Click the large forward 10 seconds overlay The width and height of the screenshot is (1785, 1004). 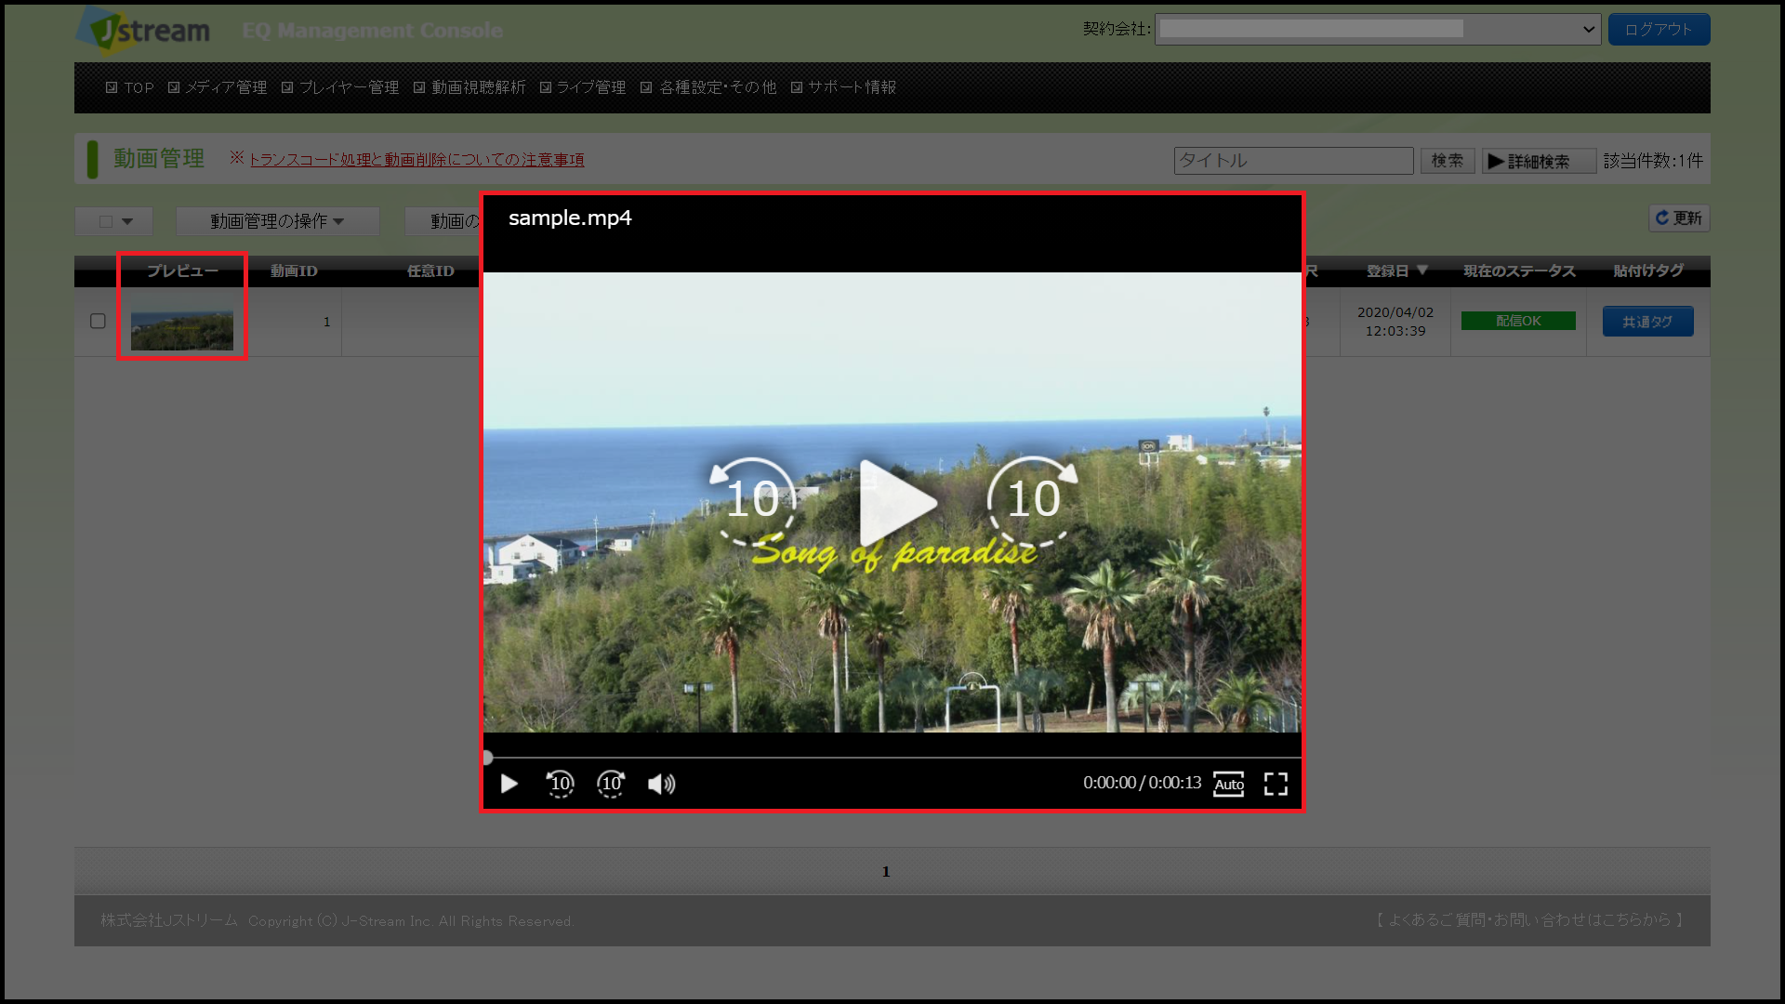coord(1033,500)
